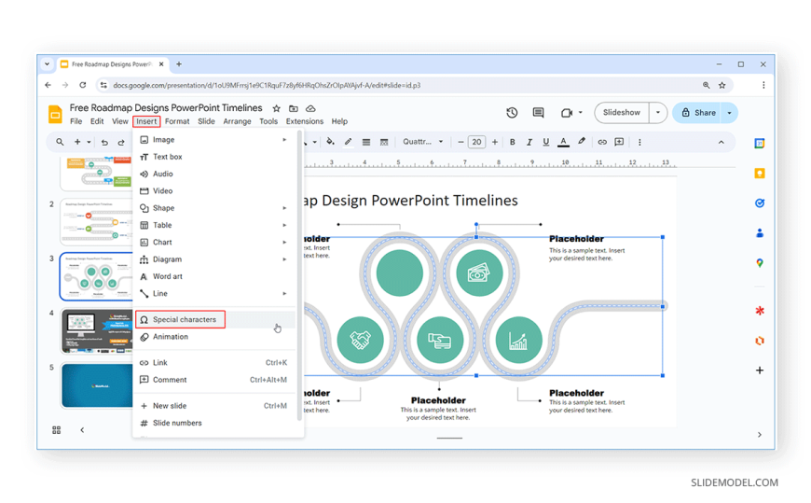Select the highlight color marker icon
Image resolution: width=811 pixels, height=503 pixels.
(582, 142)
